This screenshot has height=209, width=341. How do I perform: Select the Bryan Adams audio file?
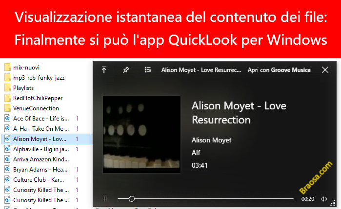(x=40, y=169)
